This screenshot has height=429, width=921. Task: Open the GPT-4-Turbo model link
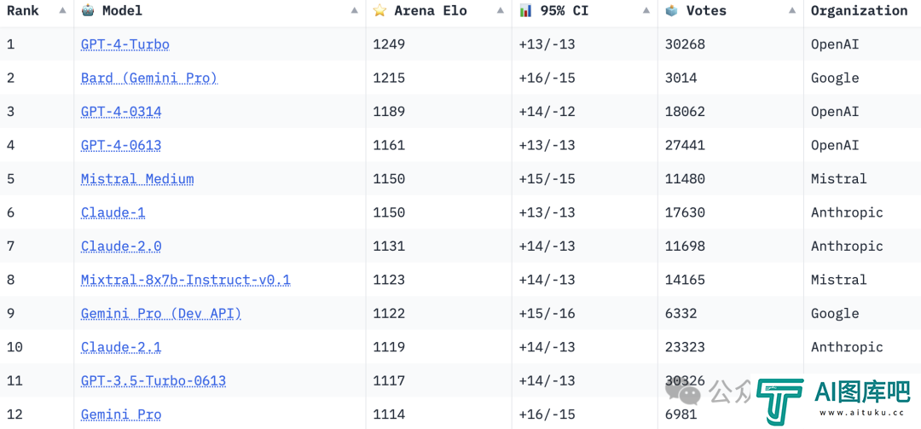coord(125,44)
